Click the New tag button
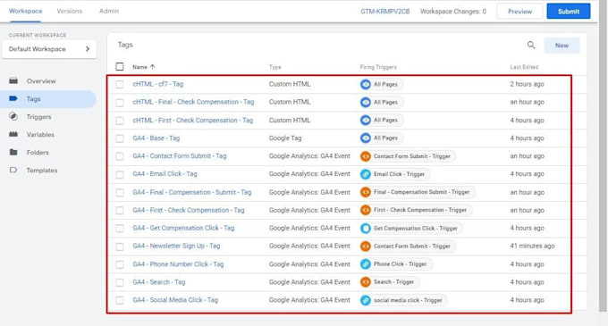608x326 pixels. (562, 46)
